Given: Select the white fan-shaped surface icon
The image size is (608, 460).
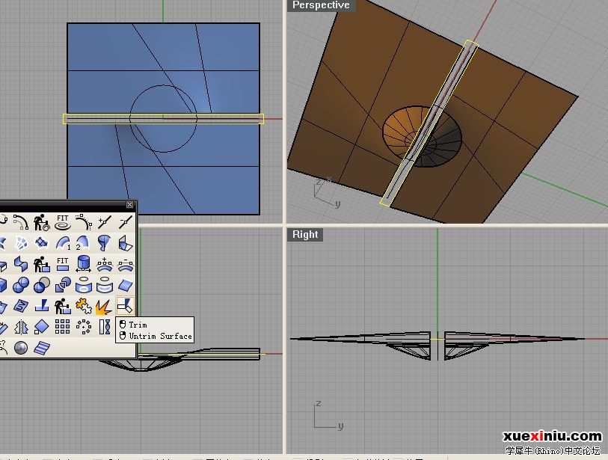Looking at the screenshot, I should (21, 243).
